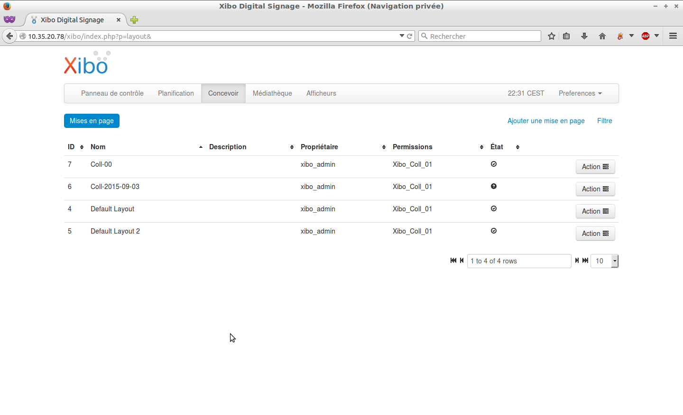Go to the Firefox home icon
683x415 pixels.
click(x=602, y=36)
